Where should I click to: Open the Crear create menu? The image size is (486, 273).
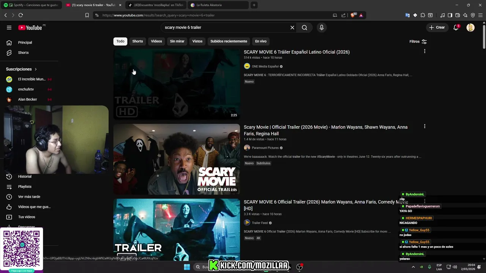[x=437, y=27]
